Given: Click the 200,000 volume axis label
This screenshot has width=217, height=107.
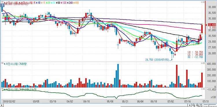Looking at the screenshot, I should point(211,76).
